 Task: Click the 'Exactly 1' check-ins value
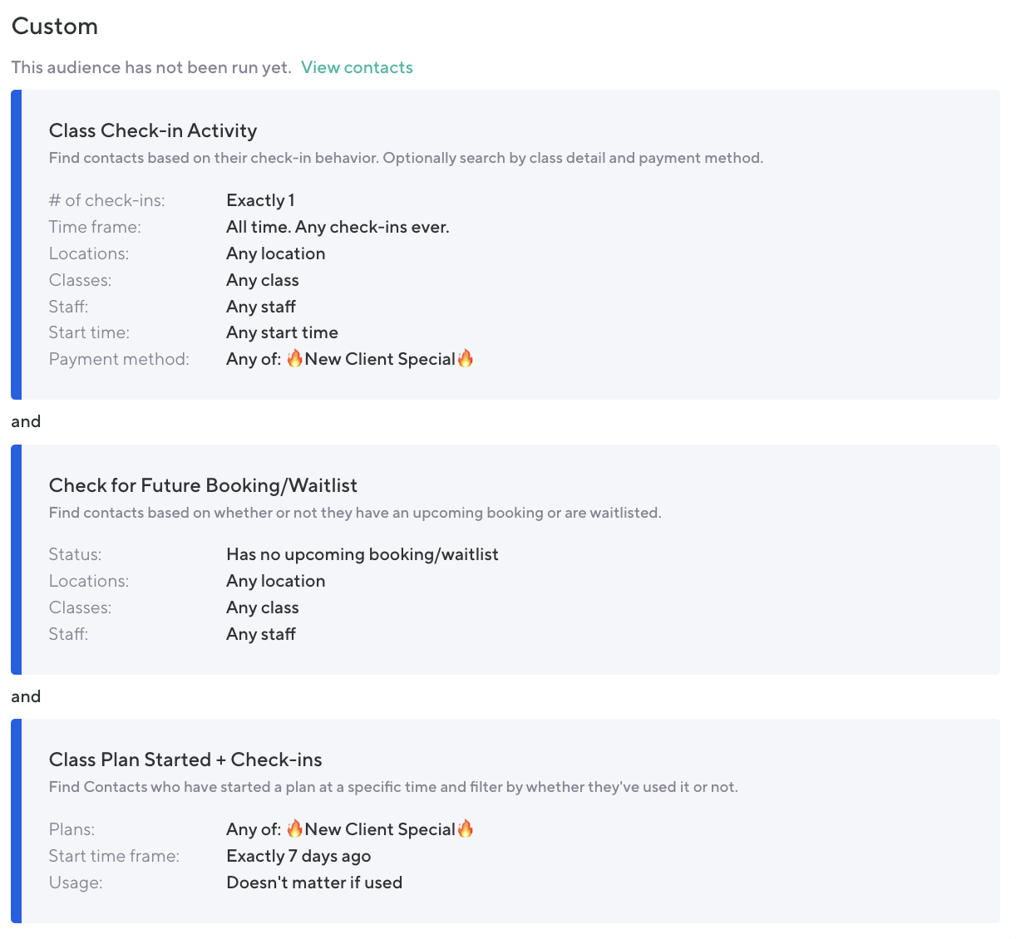click(260, 200)
